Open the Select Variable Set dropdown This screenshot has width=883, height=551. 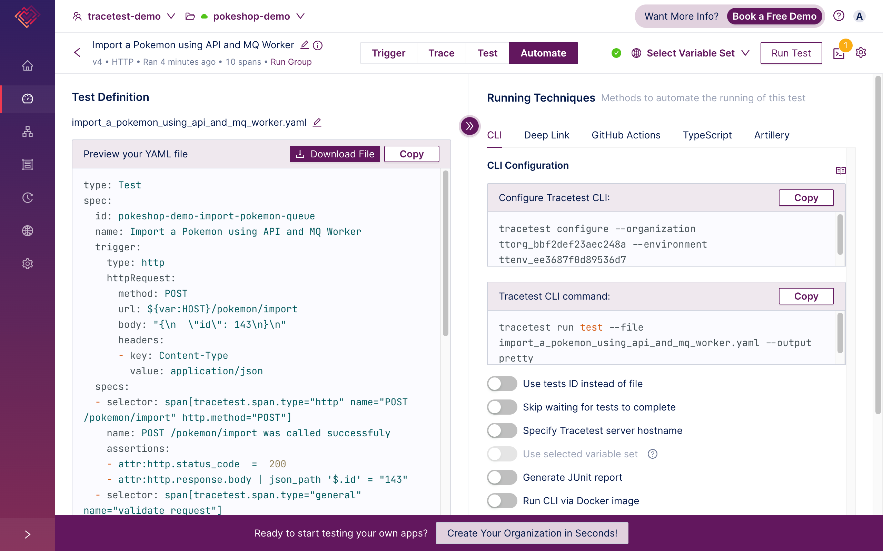691,53
